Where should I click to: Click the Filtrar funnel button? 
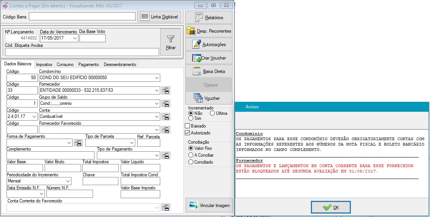171,42
